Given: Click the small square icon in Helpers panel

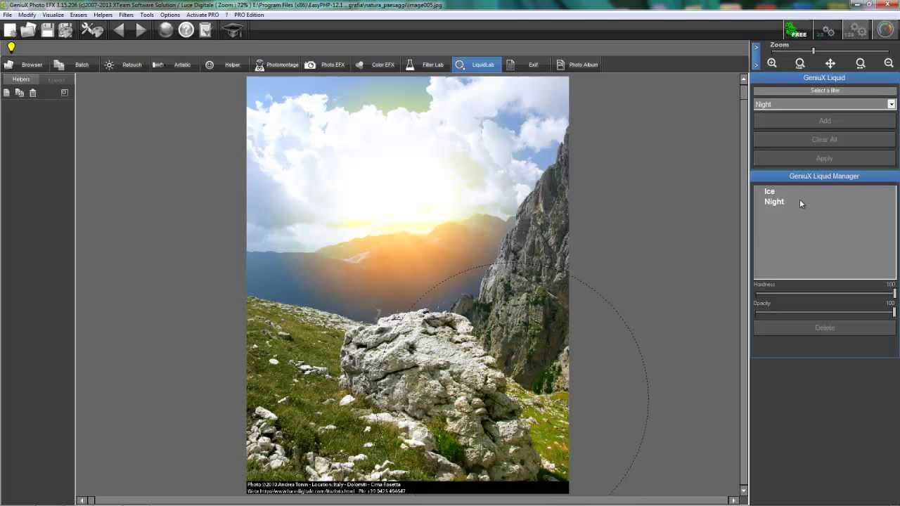Looking at the screenshot, I should click(65, 93).
